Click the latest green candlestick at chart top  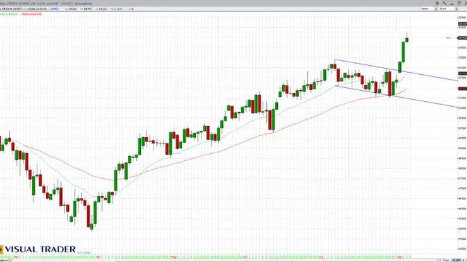pyautogui.click(x=407, y=40)
